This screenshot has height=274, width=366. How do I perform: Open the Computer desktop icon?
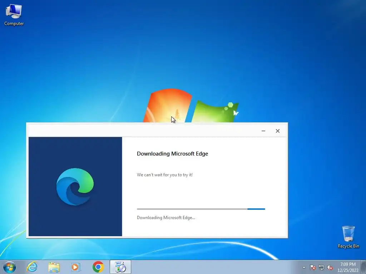(14, 15)
